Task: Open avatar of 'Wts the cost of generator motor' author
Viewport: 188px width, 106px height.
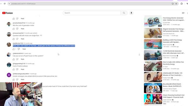Action: [x=9, y=24]
